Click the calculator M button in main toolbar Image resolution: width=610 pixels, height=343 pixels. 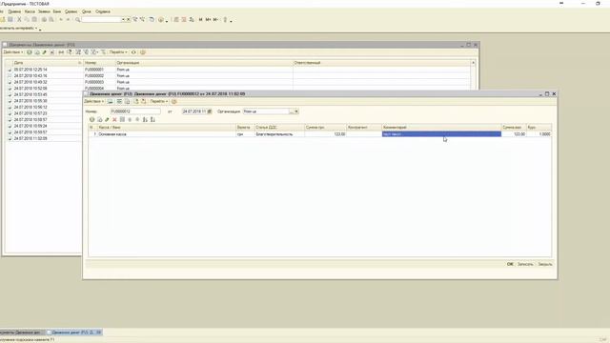[201, 19]
